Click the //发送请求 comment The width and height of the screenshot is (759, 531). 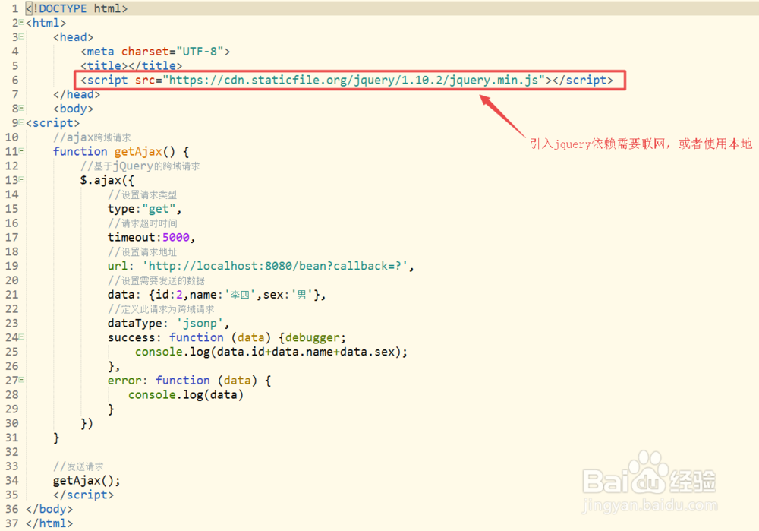pos(78,466)
